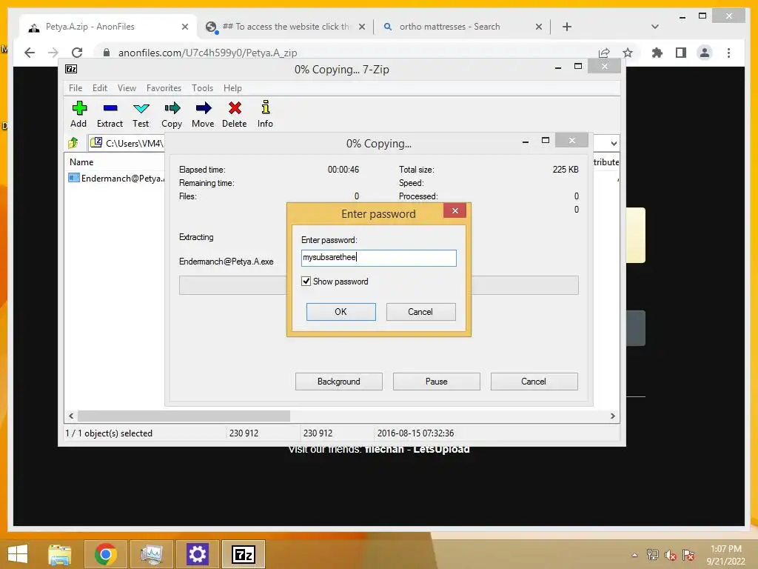Screen dimensions: 758x569
Task: Open the View menu in 7-Zip
Action: 127,88
